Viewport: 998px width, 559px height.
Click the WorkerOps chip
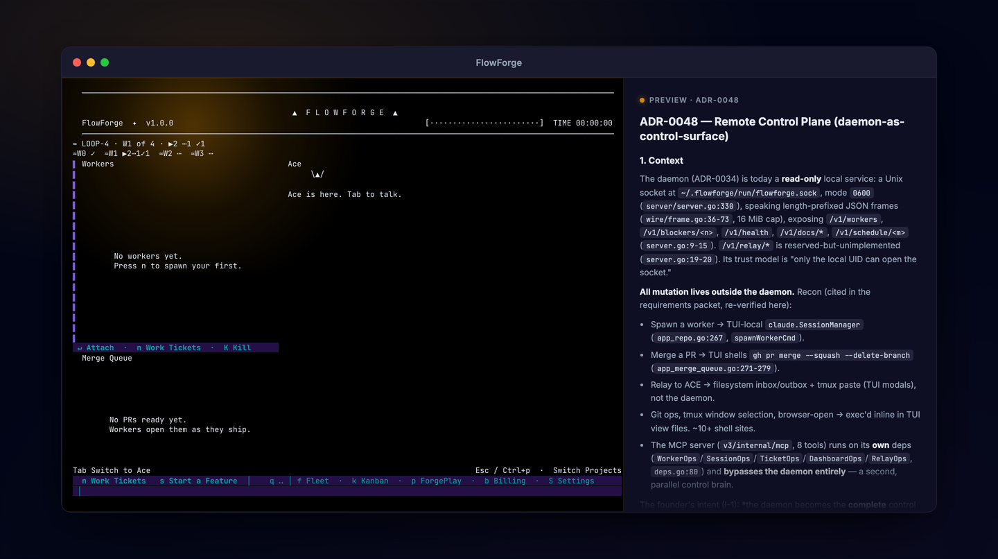click(676, 458)
